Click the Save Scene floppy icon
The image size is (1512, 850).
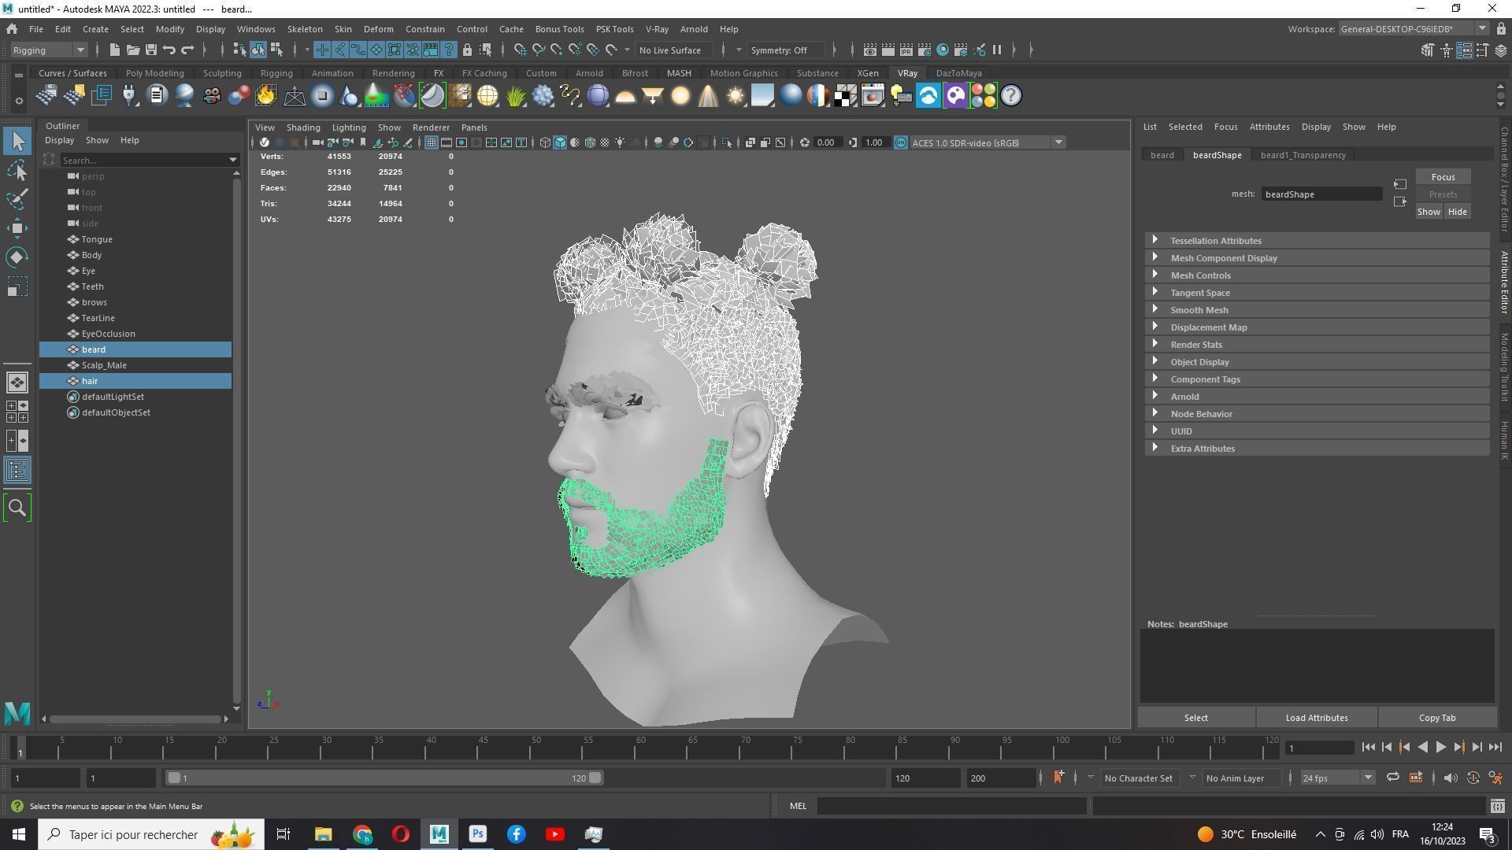click(151, 50)
